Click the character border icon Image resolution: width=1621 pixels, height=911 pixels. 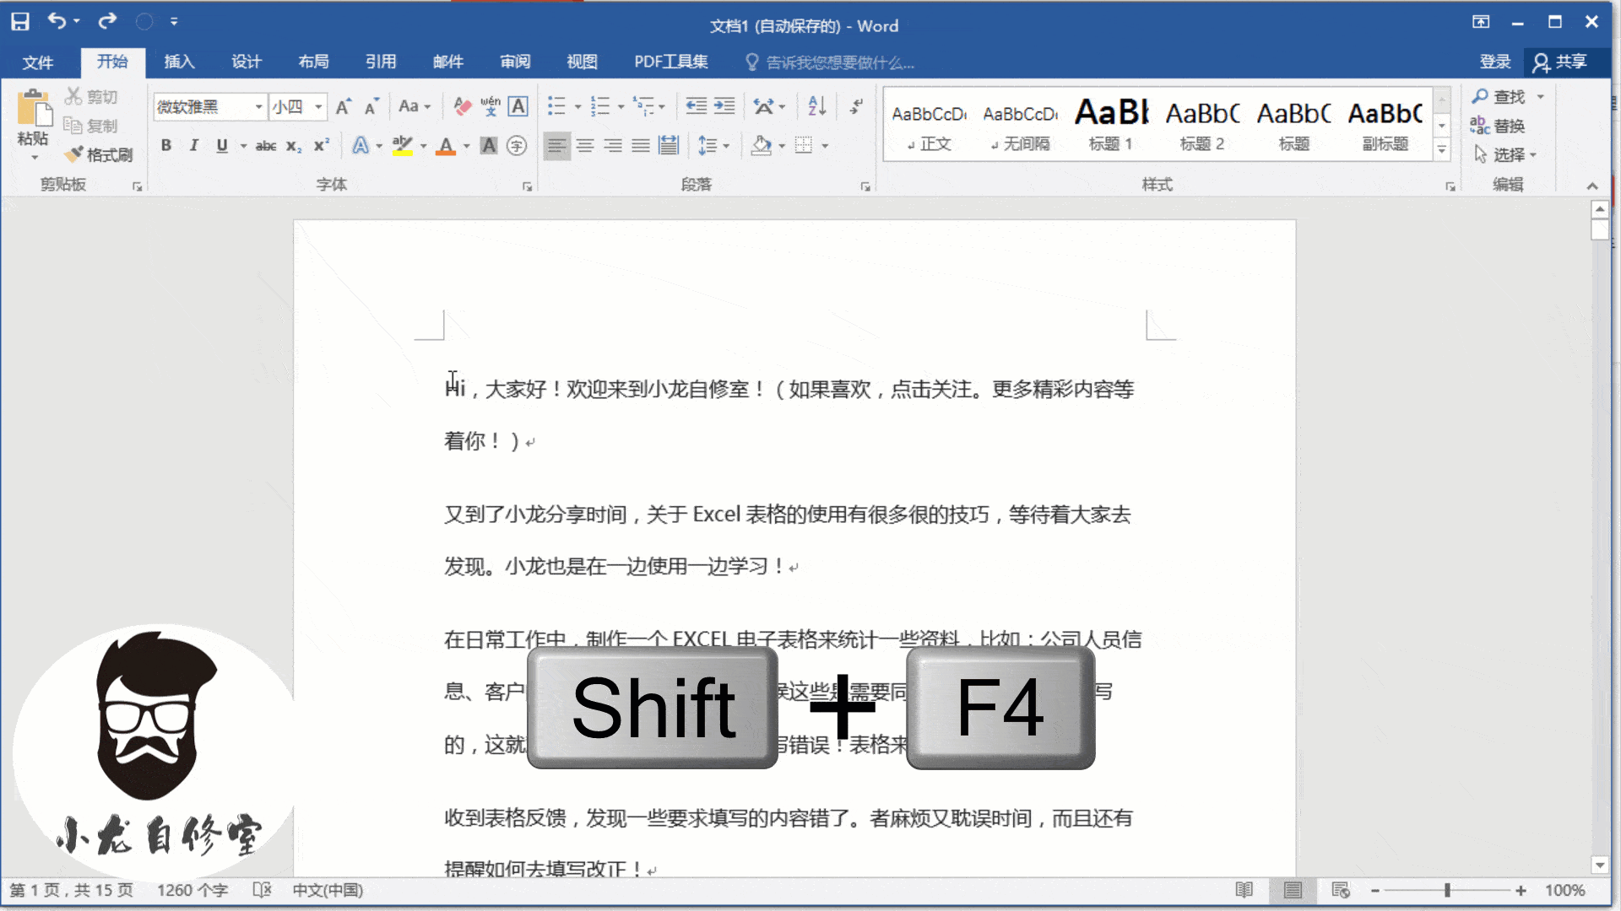(518, 106)
